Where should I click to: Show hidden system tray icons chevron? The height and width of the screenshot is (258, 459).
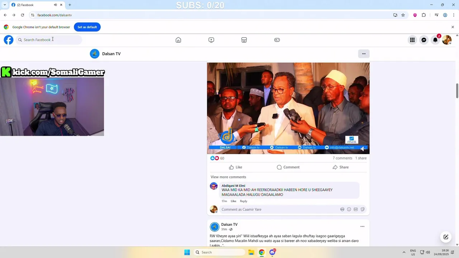click(404, 252)
